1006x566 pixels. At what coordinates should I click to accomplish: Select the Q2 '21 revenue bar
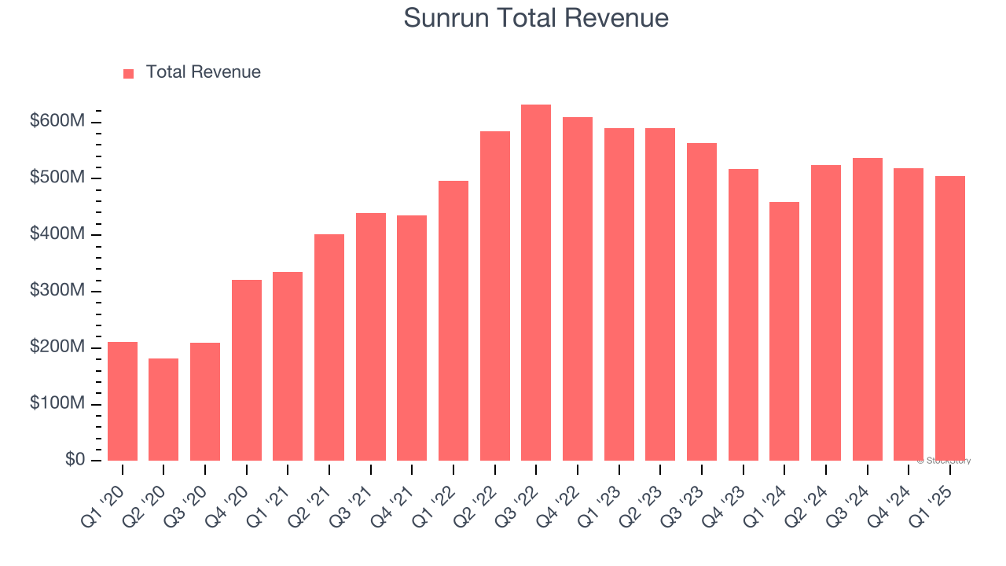click(x=329, y=347)
